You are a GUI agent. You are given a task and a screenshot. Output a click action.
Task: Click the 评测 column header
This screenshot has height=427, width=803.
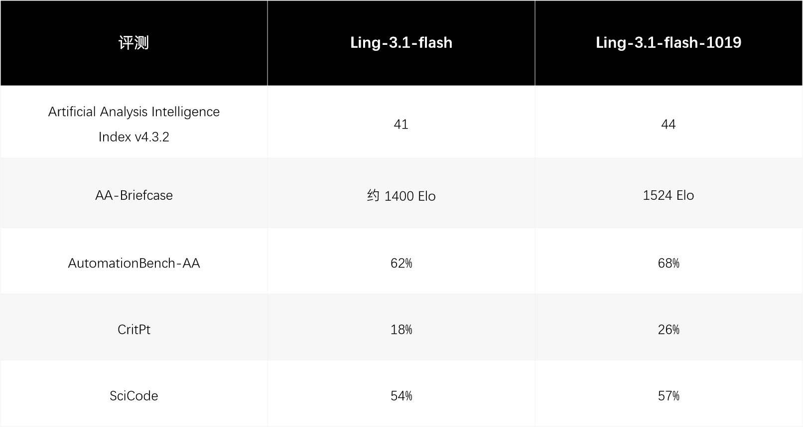(x=134, y=43)
